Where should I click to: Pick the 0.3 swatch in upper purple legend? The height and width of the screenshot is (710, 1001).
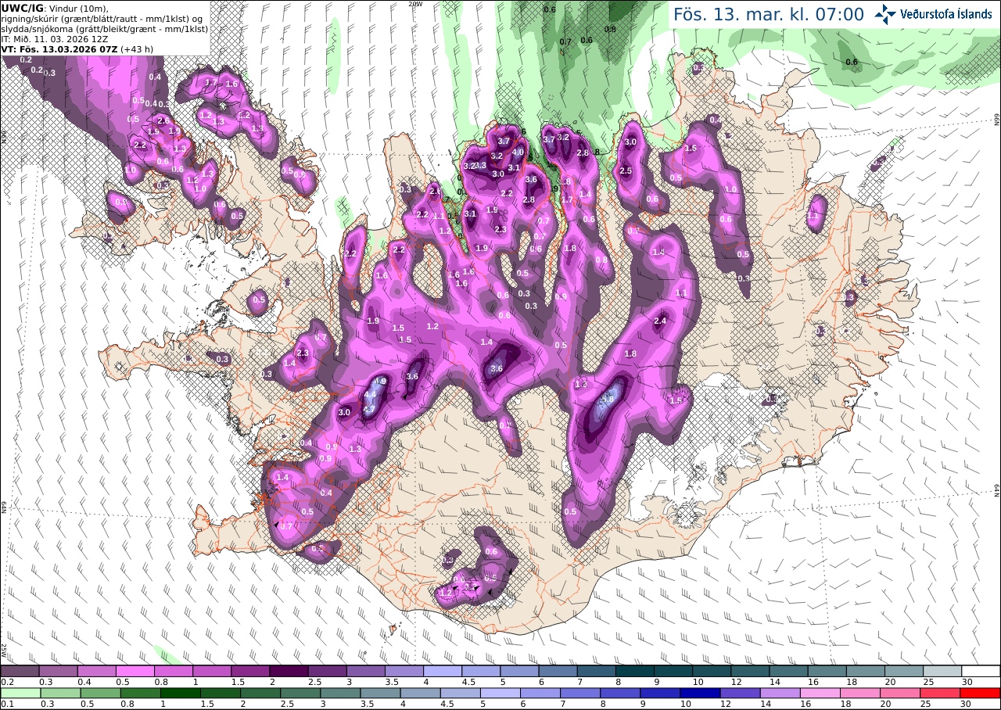click(x=58, y=671)
